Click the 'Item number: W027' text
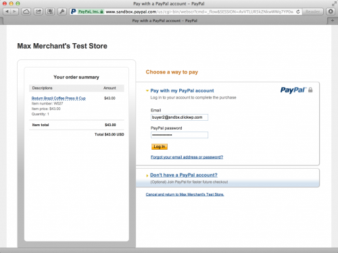 [x=47, y=103]
